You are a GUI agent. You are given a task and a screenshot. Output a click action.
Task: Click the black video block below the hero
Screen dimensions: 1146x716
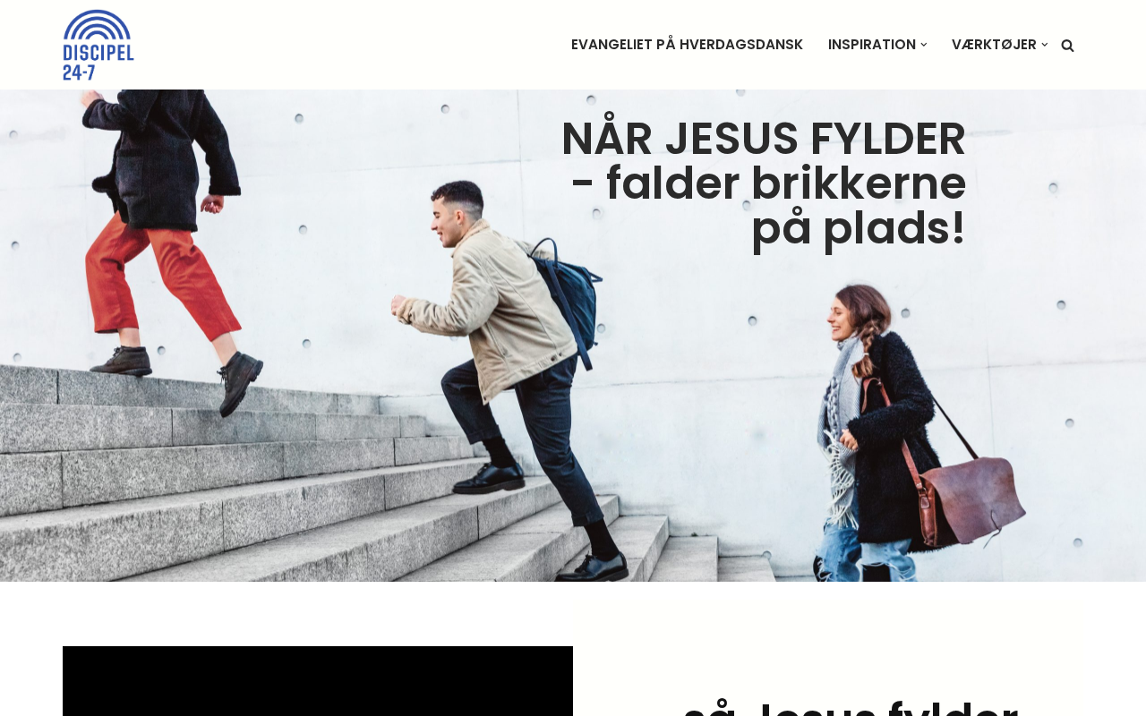(318, 681)
